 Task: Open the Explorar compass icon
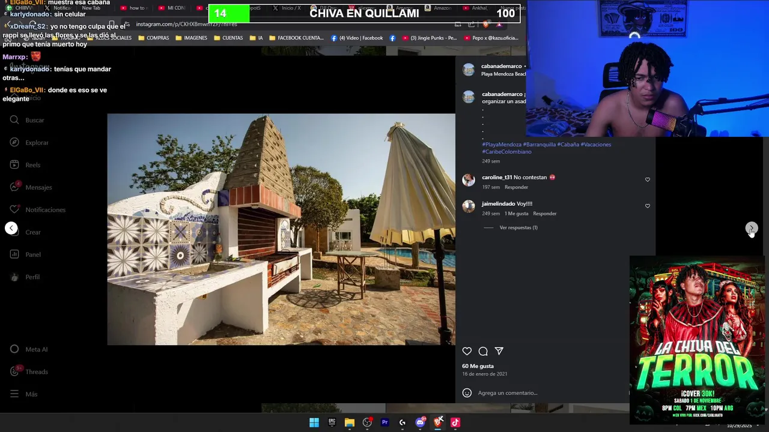14,142
